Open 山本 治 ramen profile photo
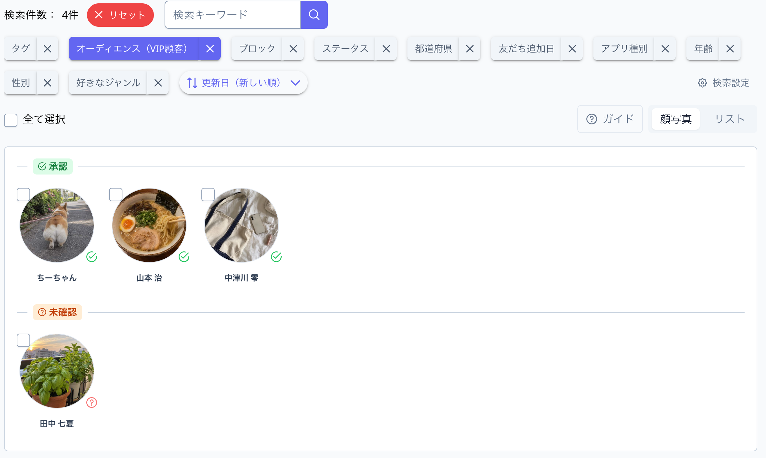This screenshot has width=766, height=458. (149, 225)
